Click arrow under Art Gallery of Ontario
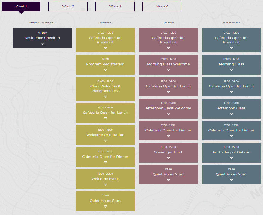Viewport: 263px width, 215px height. 231,158
